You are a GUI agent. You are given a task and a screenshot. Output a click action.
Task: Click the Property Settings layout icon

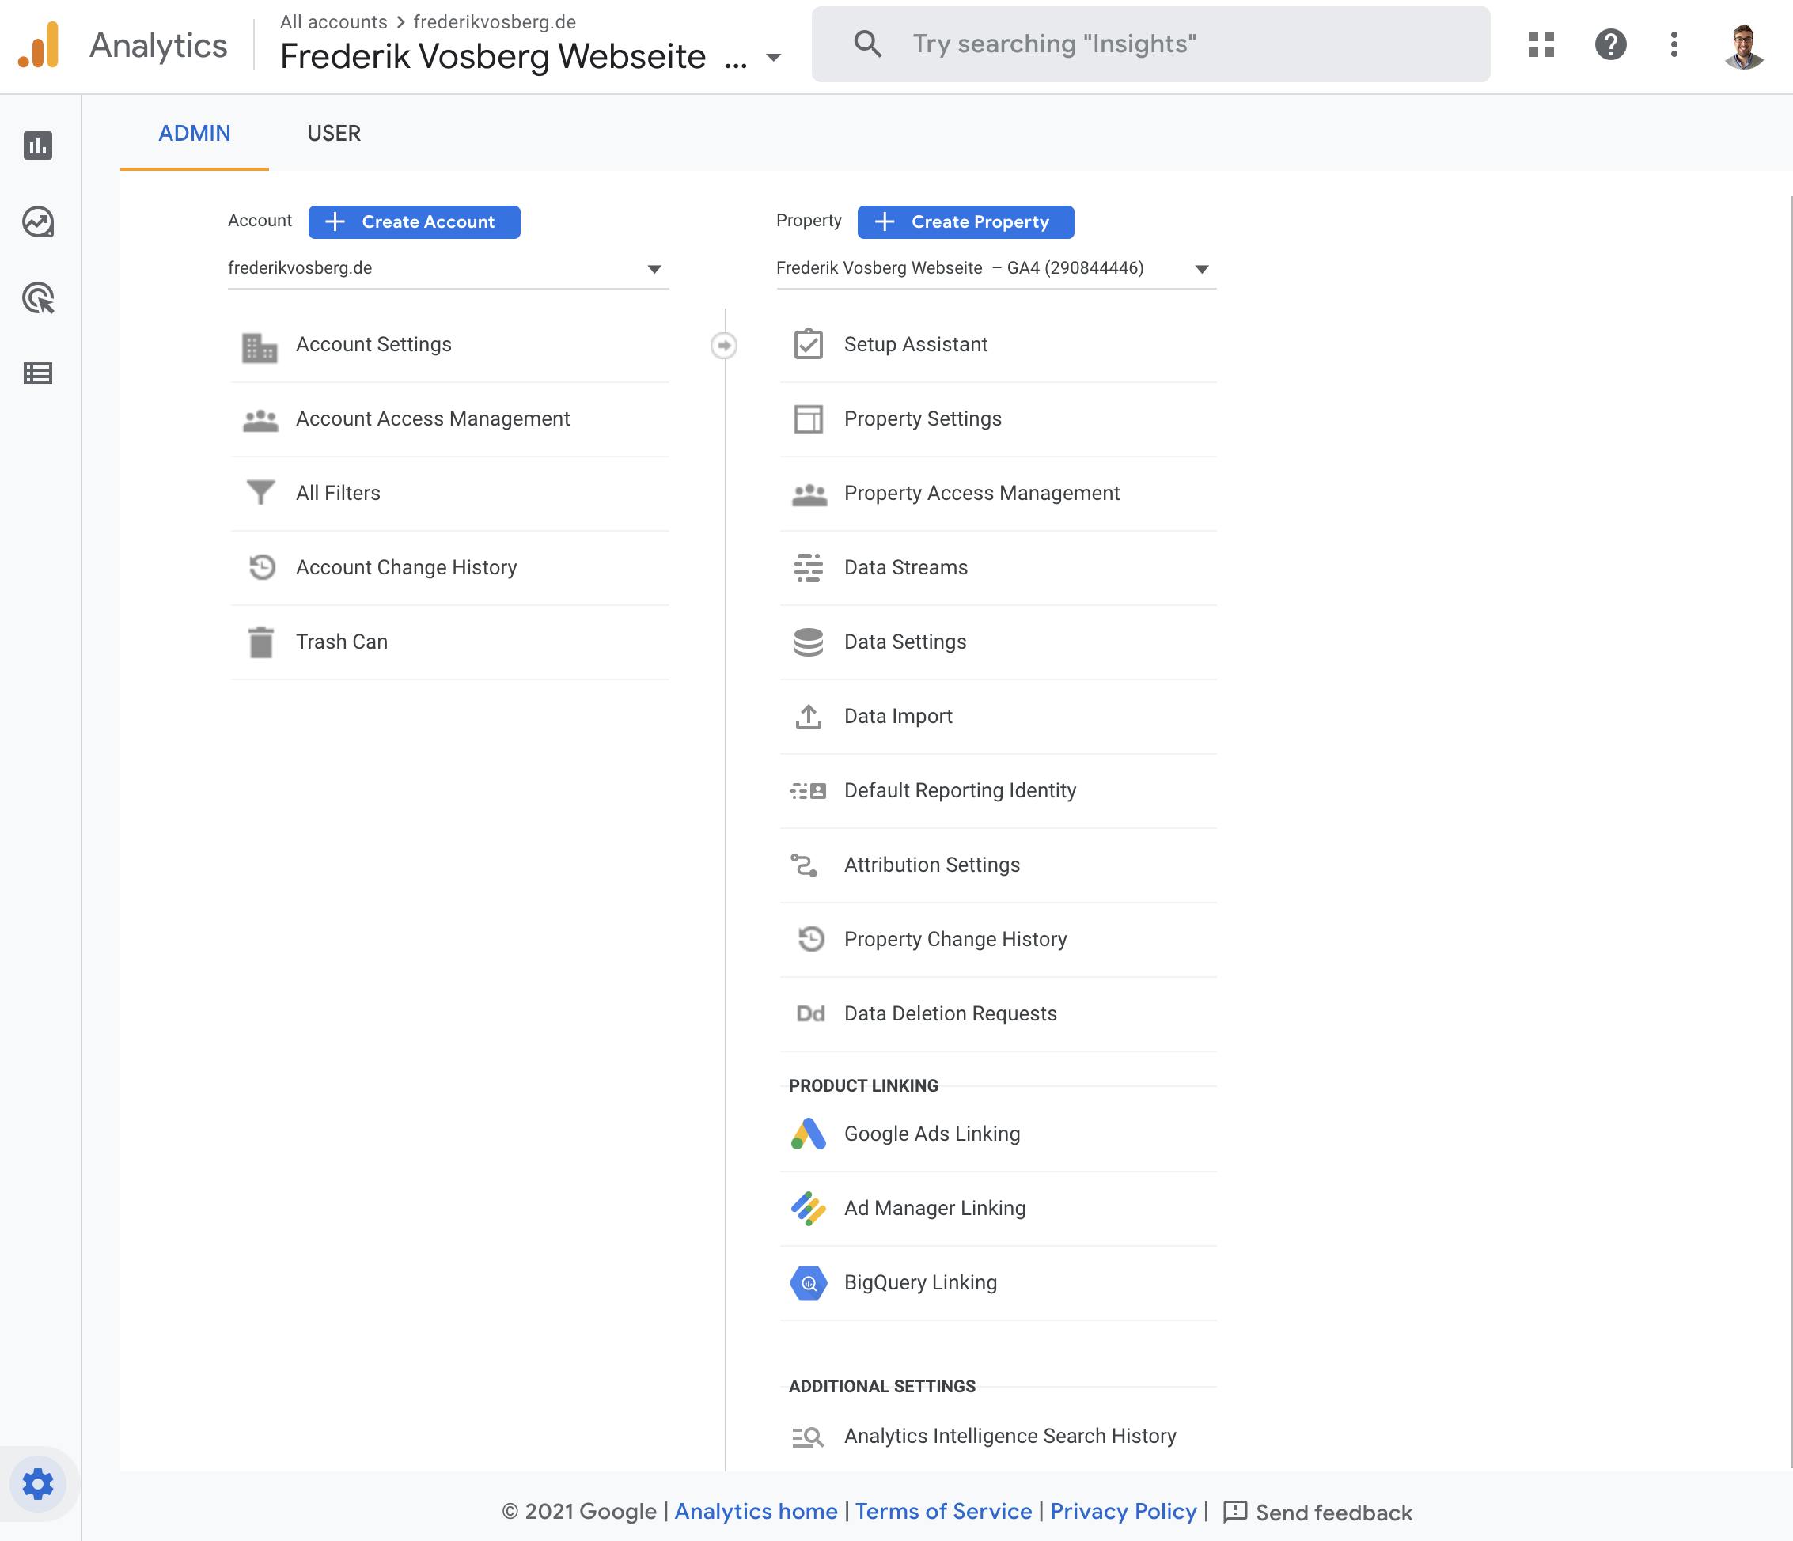point(808,418)
